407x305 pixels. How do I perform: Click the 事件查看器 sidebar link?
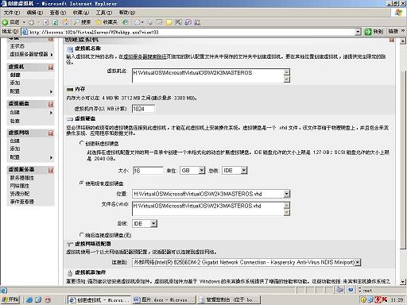(x=22, y=202)
